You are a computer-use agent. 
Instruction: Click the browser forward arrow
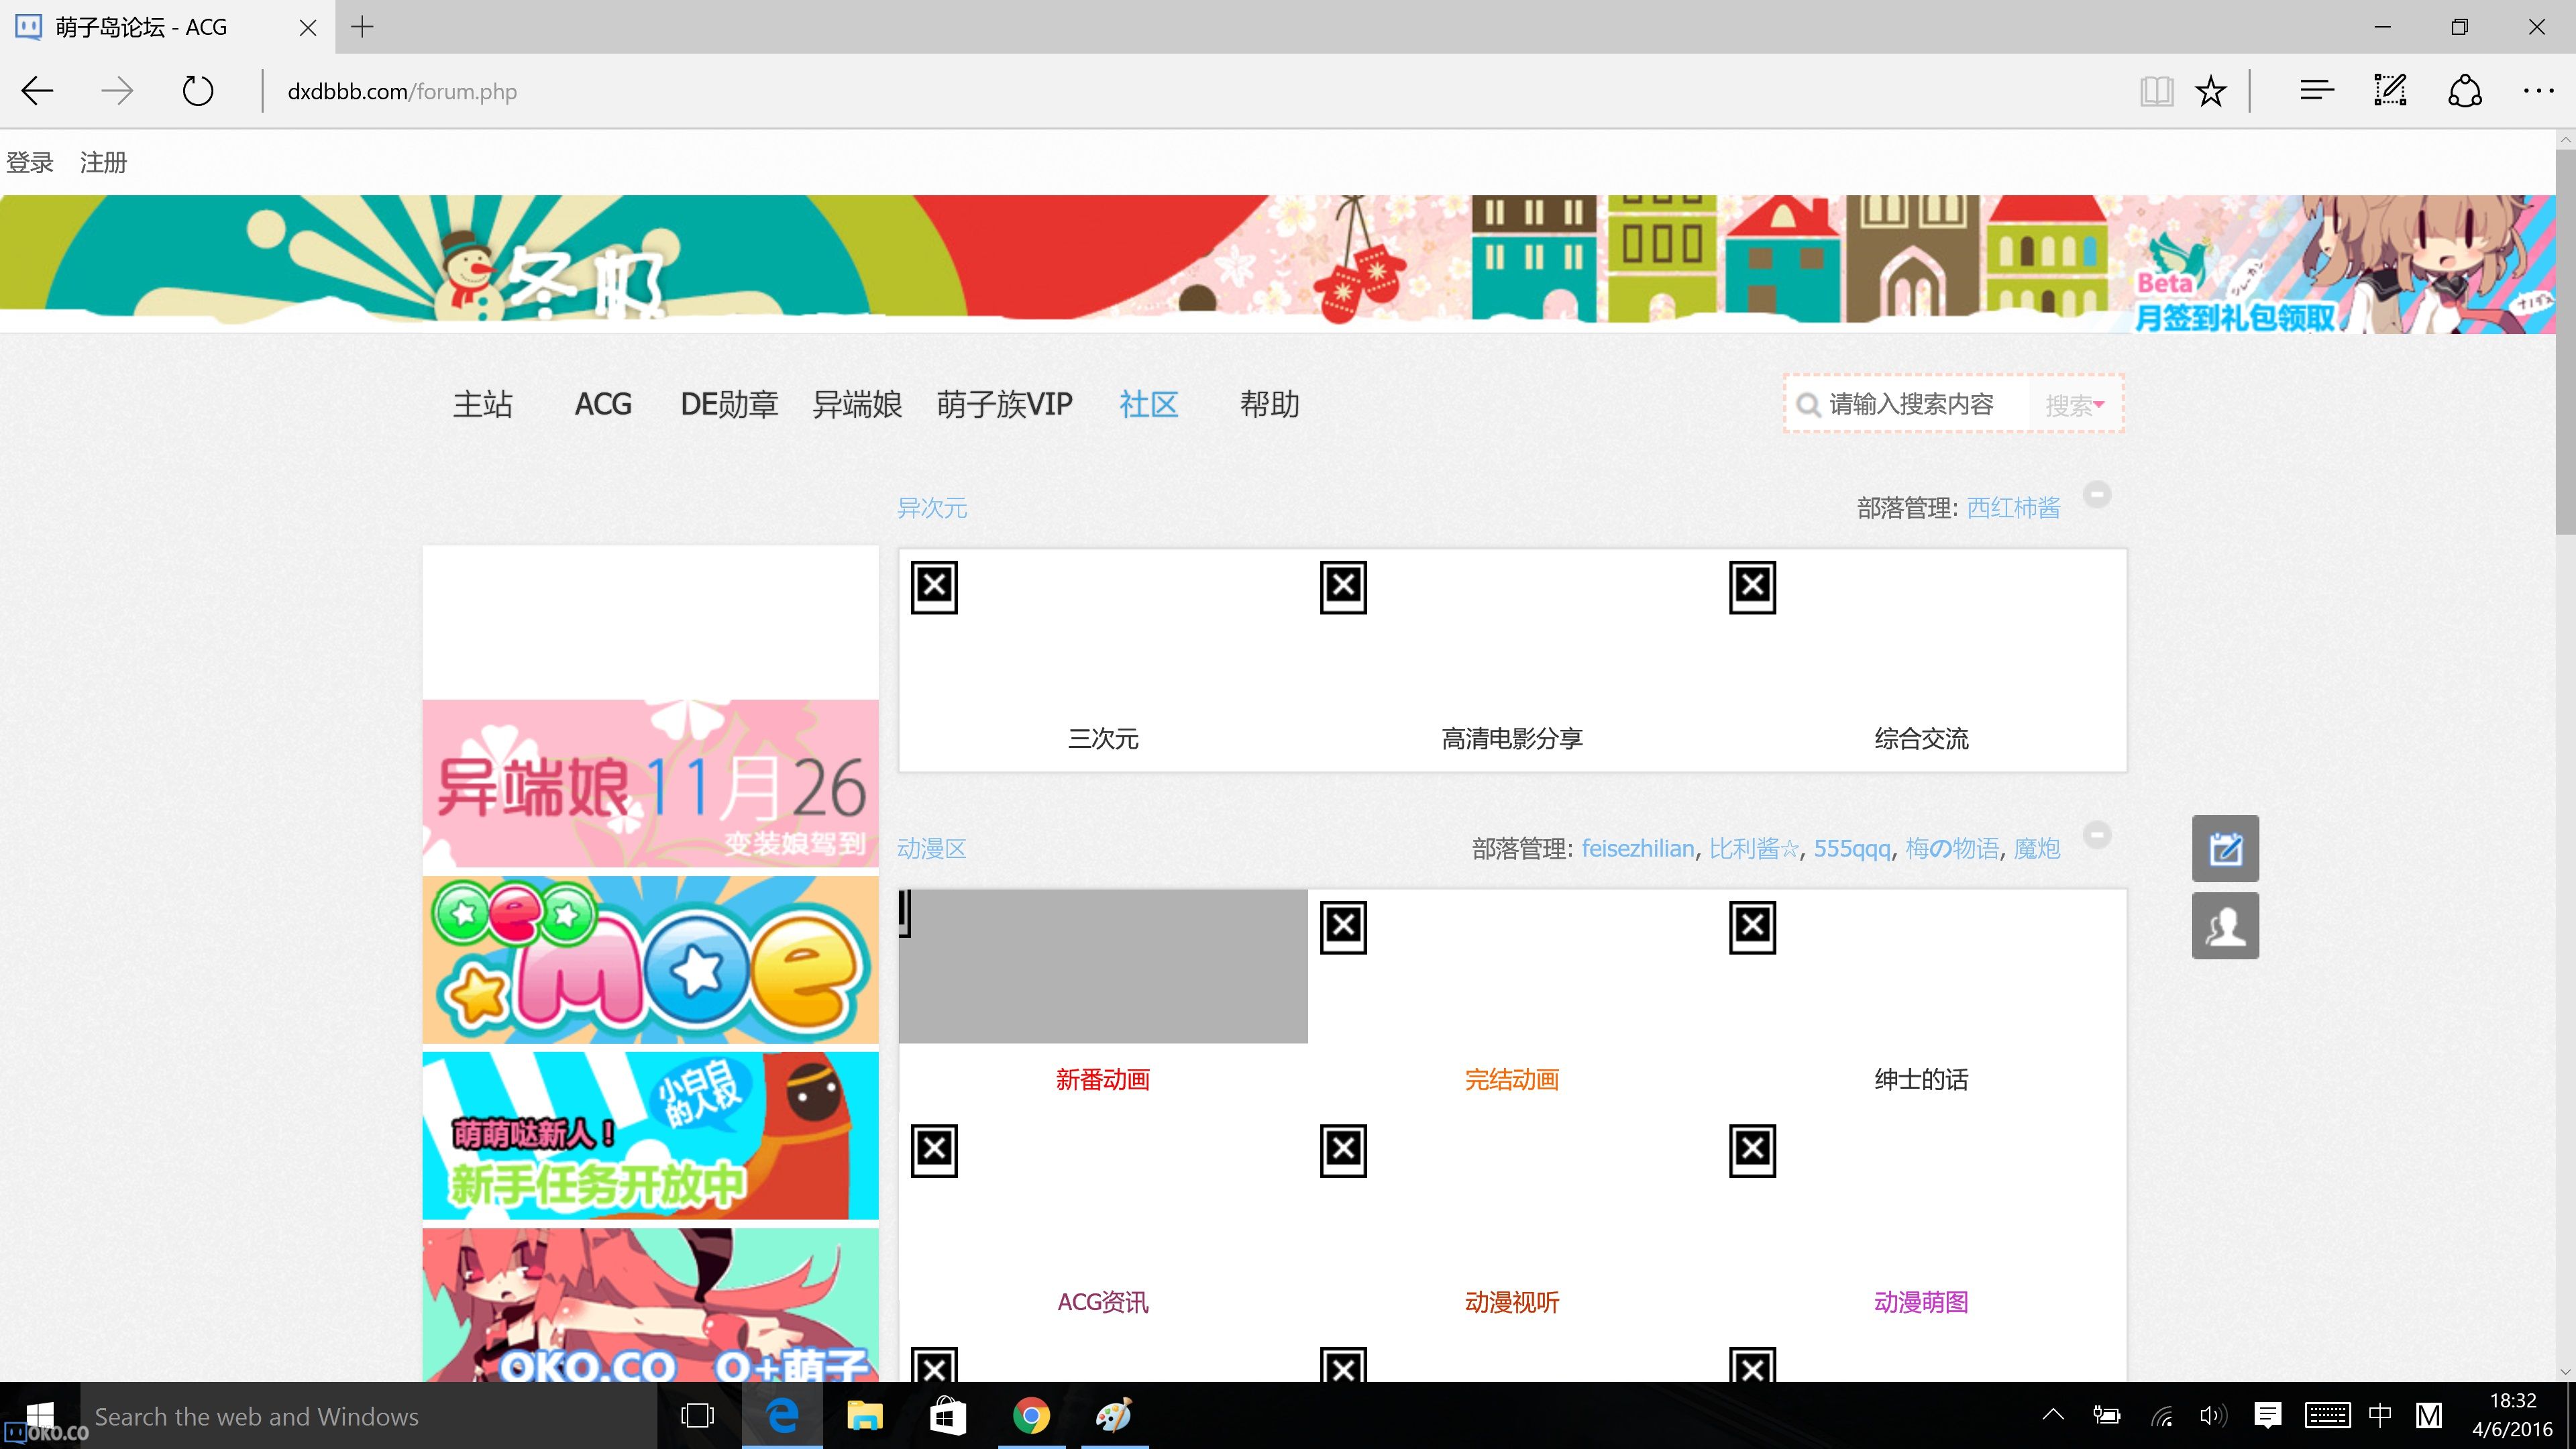coord(117,91)
